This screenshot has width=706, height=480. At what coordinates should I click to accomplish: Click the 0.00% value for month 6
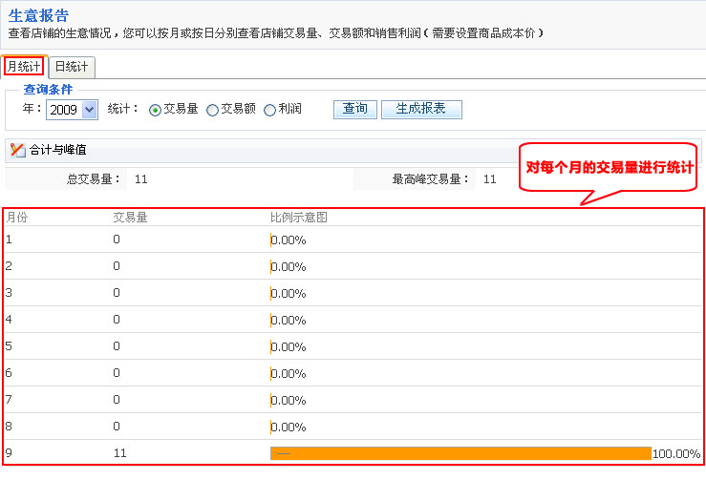(x=289, y=374)
